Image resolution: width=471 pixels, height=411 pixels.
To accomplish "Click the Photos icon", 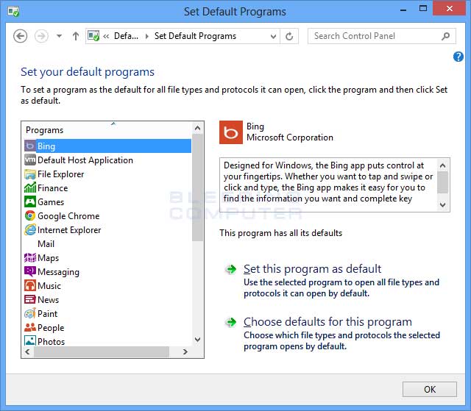I will click(x=29, y=341).
